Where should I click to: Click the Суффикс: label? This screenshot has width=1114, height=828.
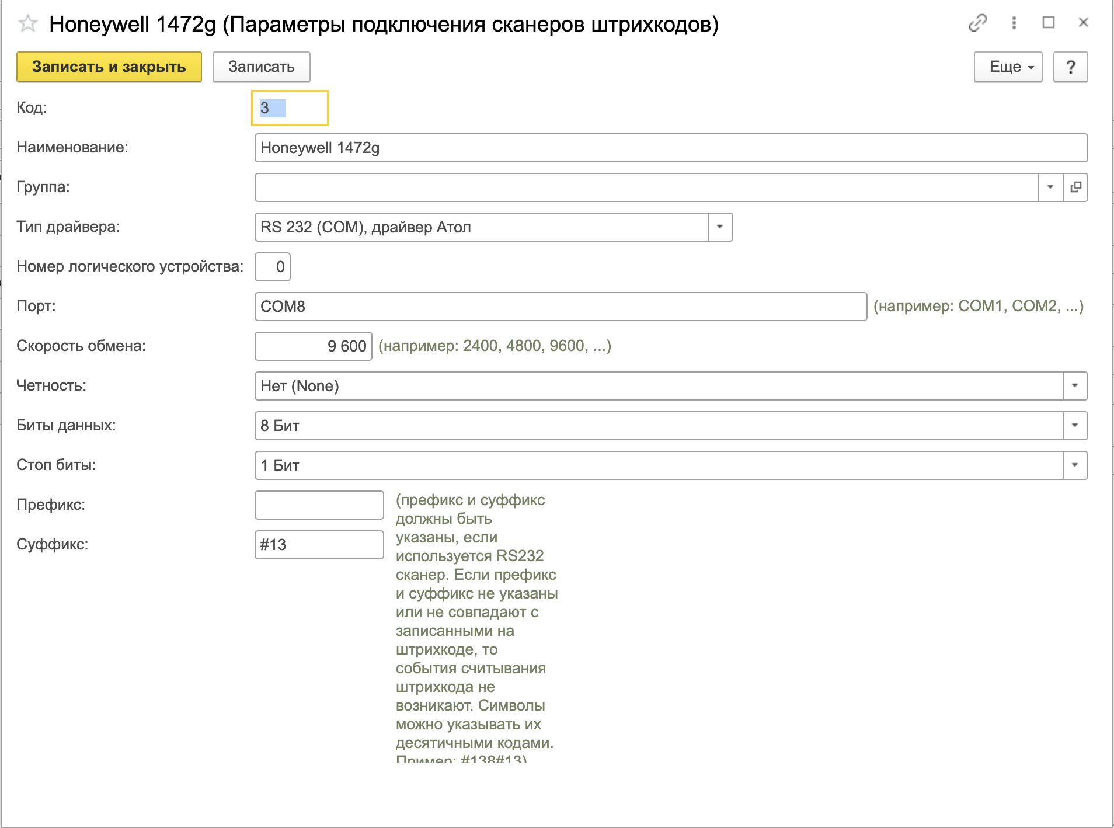(53, 544)
